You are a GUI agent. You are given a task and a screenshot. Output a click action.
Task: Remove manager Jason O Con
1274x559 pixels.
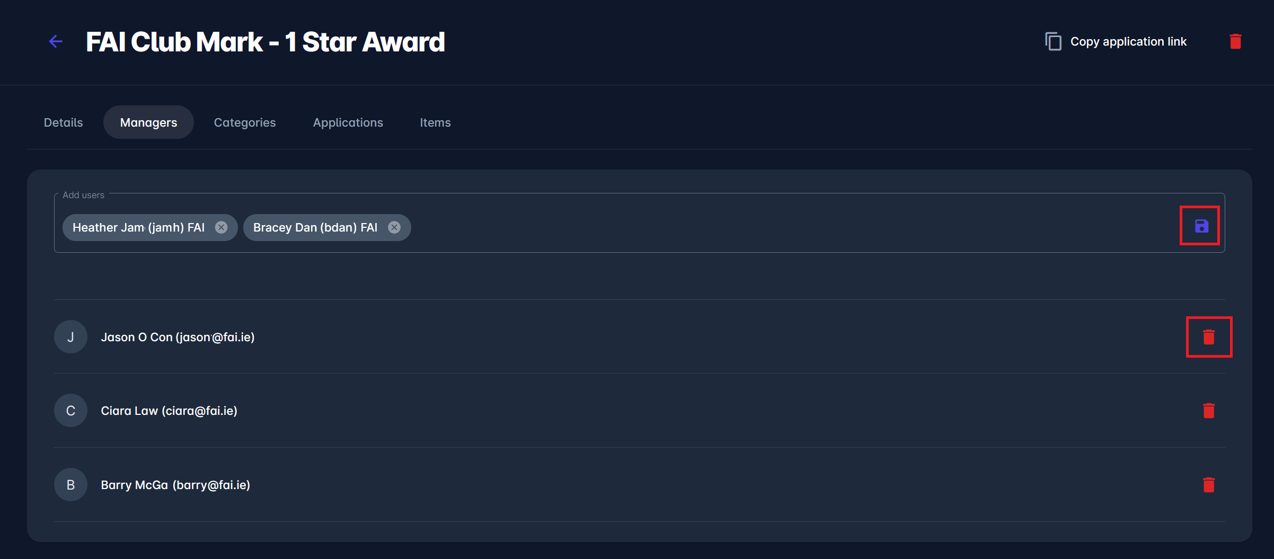pyautogui.click(x=1209, y=337)
